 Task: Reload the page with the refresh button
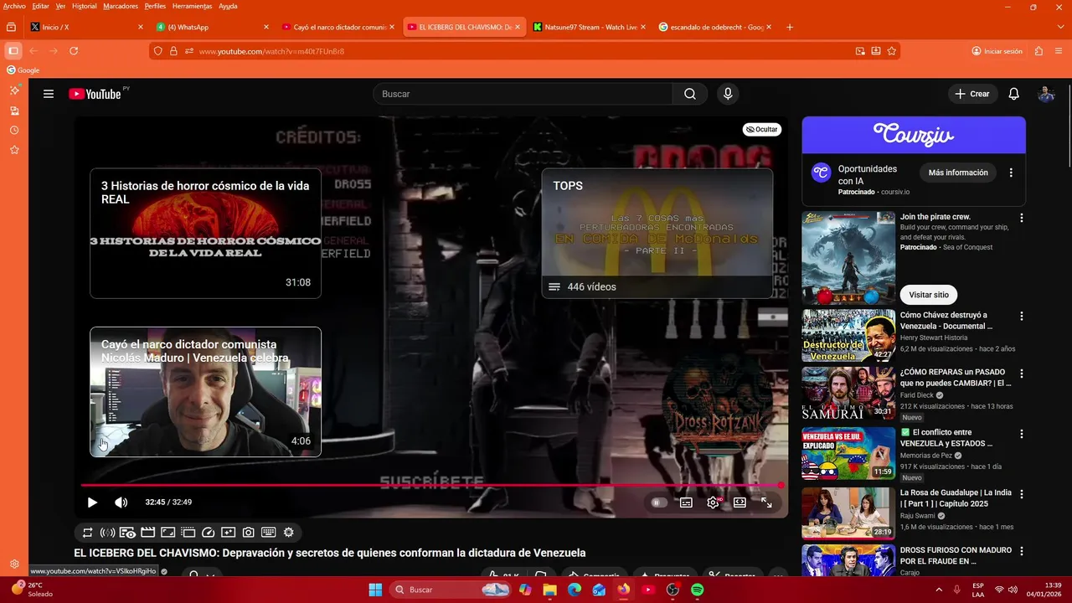click(x=74, y=51)
